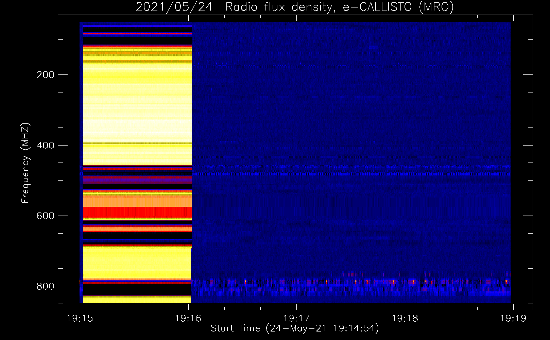The height and width of the screenshot is (340, 550).
Task: Click the 800 frequency tick label
Action: [45, 287]
